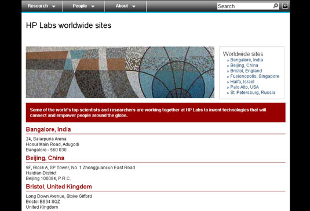This screenshot has width=310, height=211.
Task: Click the text 'Bristol BS34 8QZ'
Action: 43,202
